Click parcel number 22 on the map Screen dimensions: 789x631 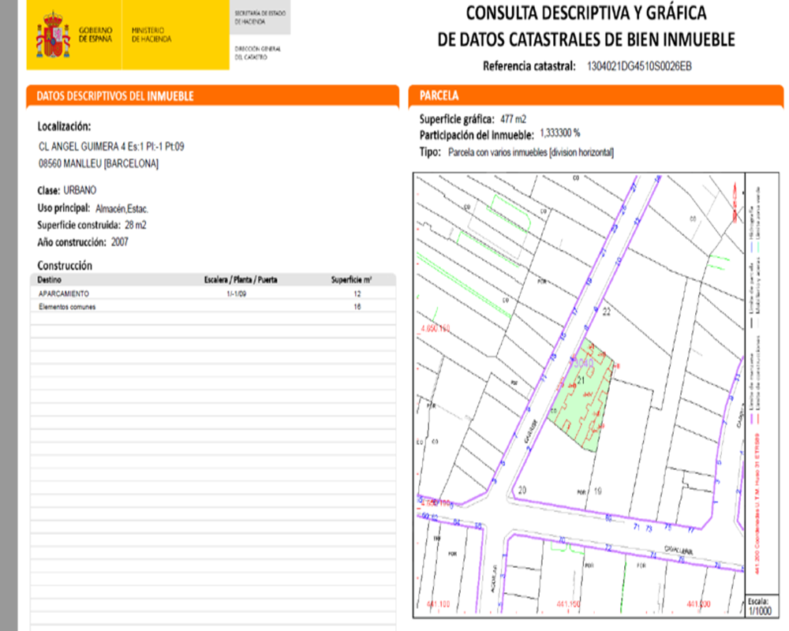tap(606, 312)
